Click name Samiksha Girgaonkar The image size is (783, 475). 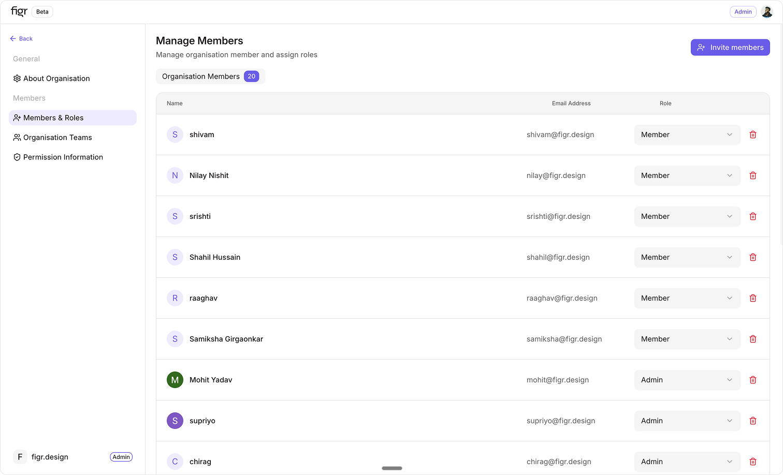[x=226, y=339]
